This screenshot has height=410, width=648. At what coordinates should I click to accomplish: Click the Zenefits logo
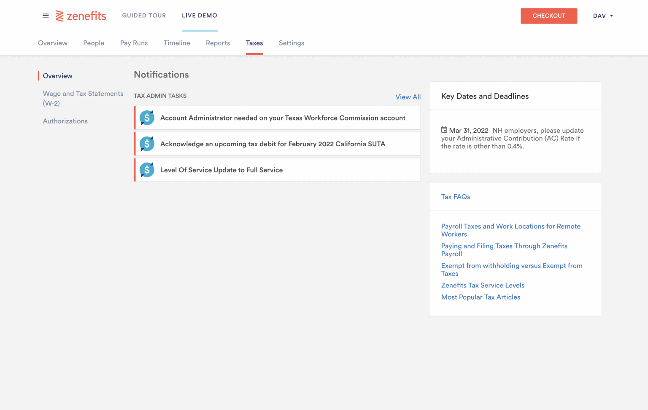[81, 16]
